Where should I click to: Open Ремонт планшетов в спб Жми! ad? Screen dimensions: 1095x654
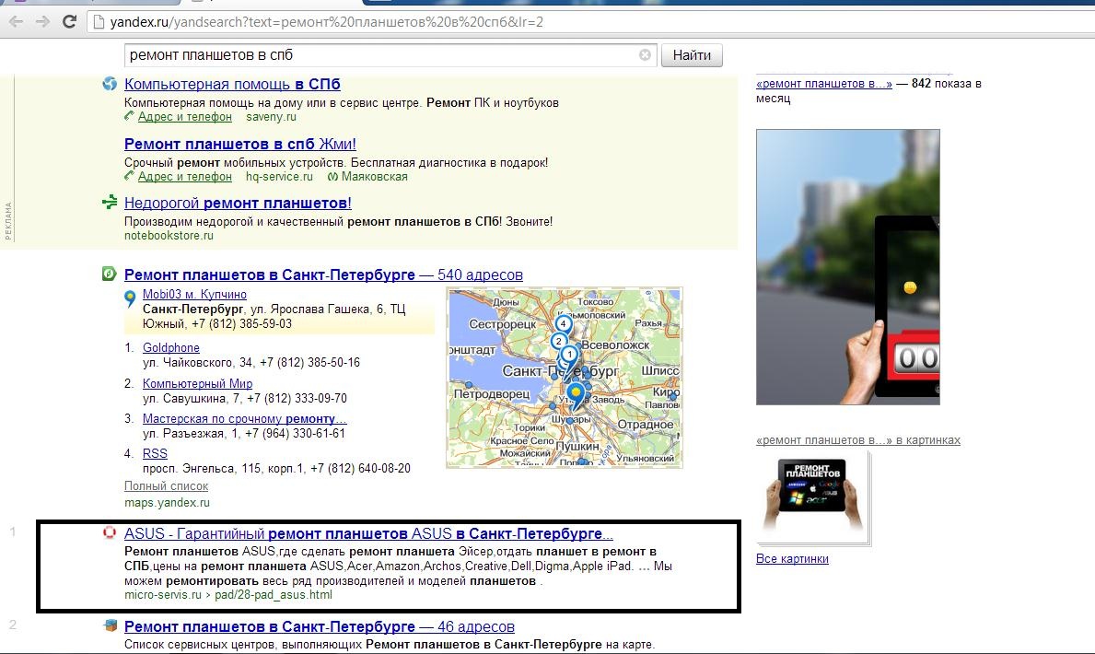click(x=240, y=144)
